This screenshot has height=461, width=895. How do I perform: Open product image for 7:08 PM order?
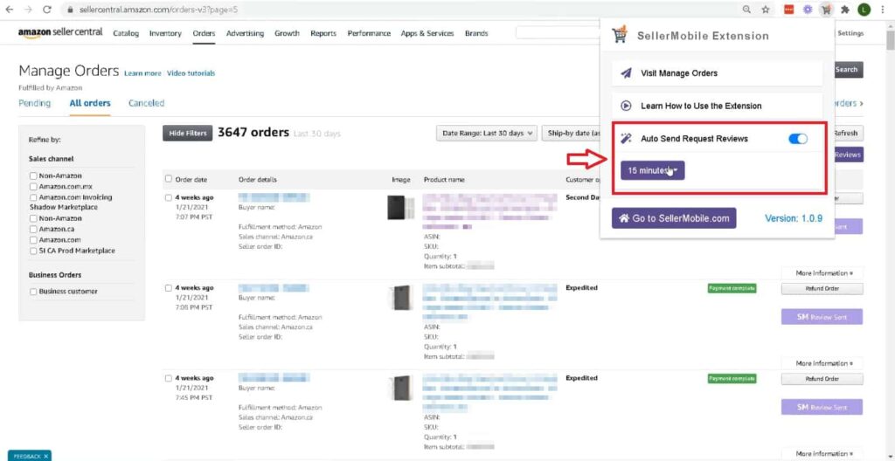point(400,297)
